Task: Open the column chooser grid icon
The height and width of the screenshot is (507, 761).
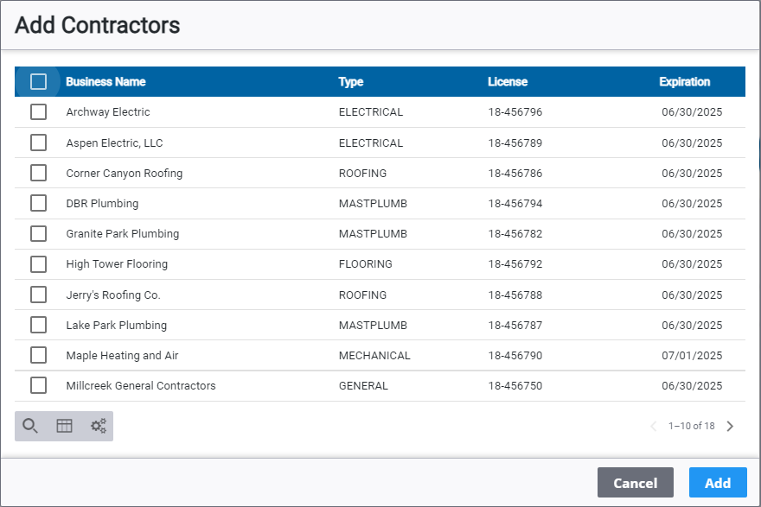Action: [x=64, y=426]
